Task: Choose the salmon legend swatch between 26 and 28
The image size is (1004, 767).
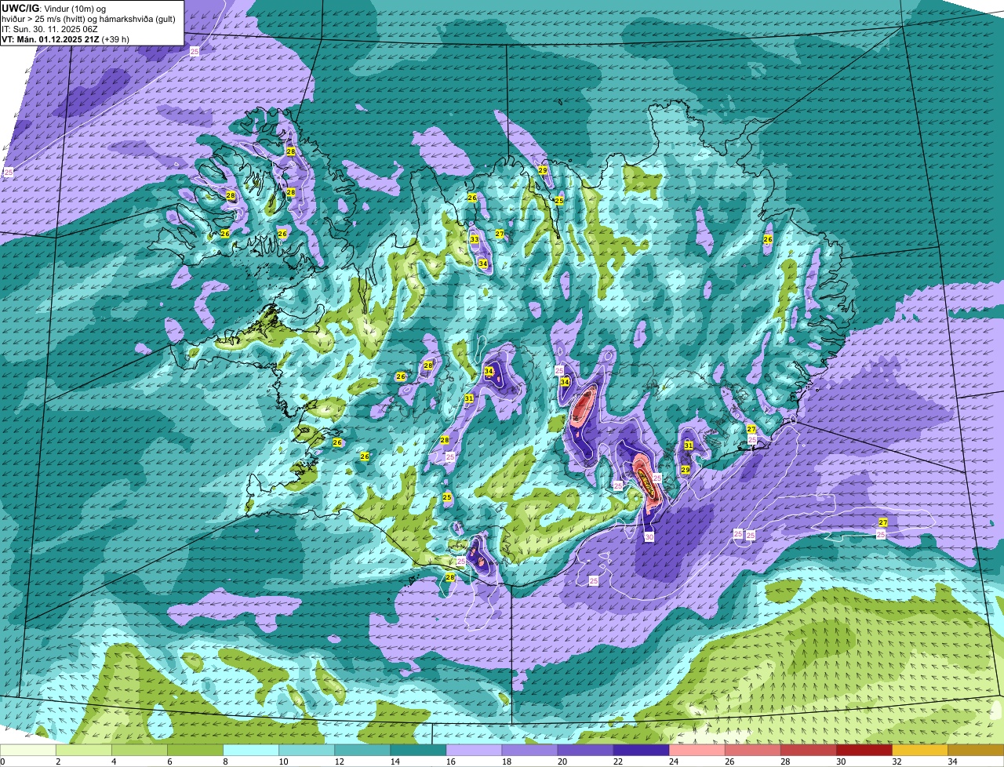Action: pyautogui.click(x=752, y=750)
